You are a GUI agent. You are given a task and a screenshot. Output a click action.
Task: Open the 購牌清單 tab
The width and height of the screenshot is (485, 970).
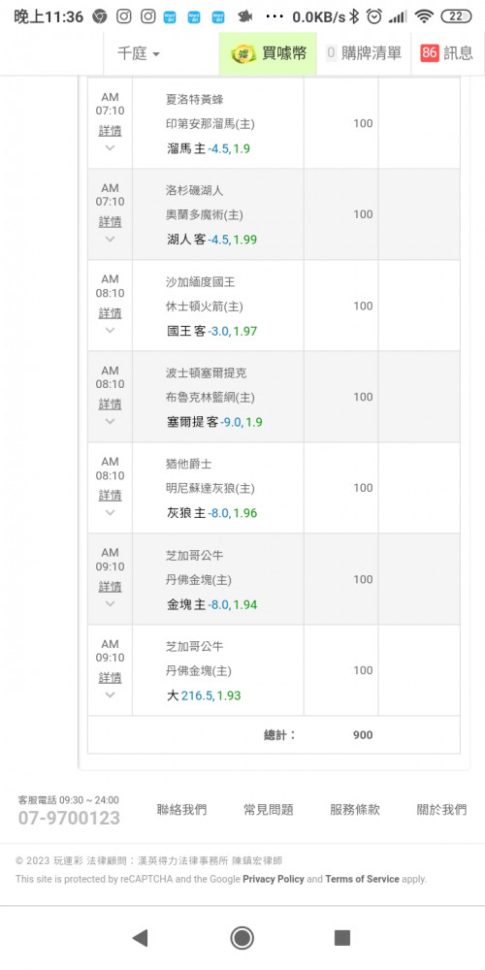[x=364, y=53]
